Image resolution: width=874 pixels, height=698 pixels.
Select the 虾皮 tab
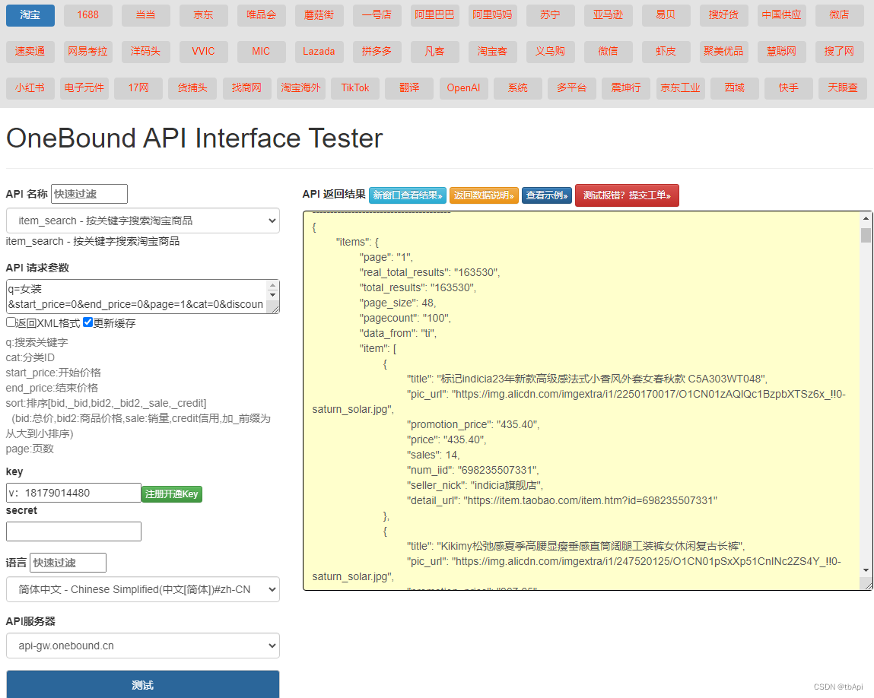666,51
